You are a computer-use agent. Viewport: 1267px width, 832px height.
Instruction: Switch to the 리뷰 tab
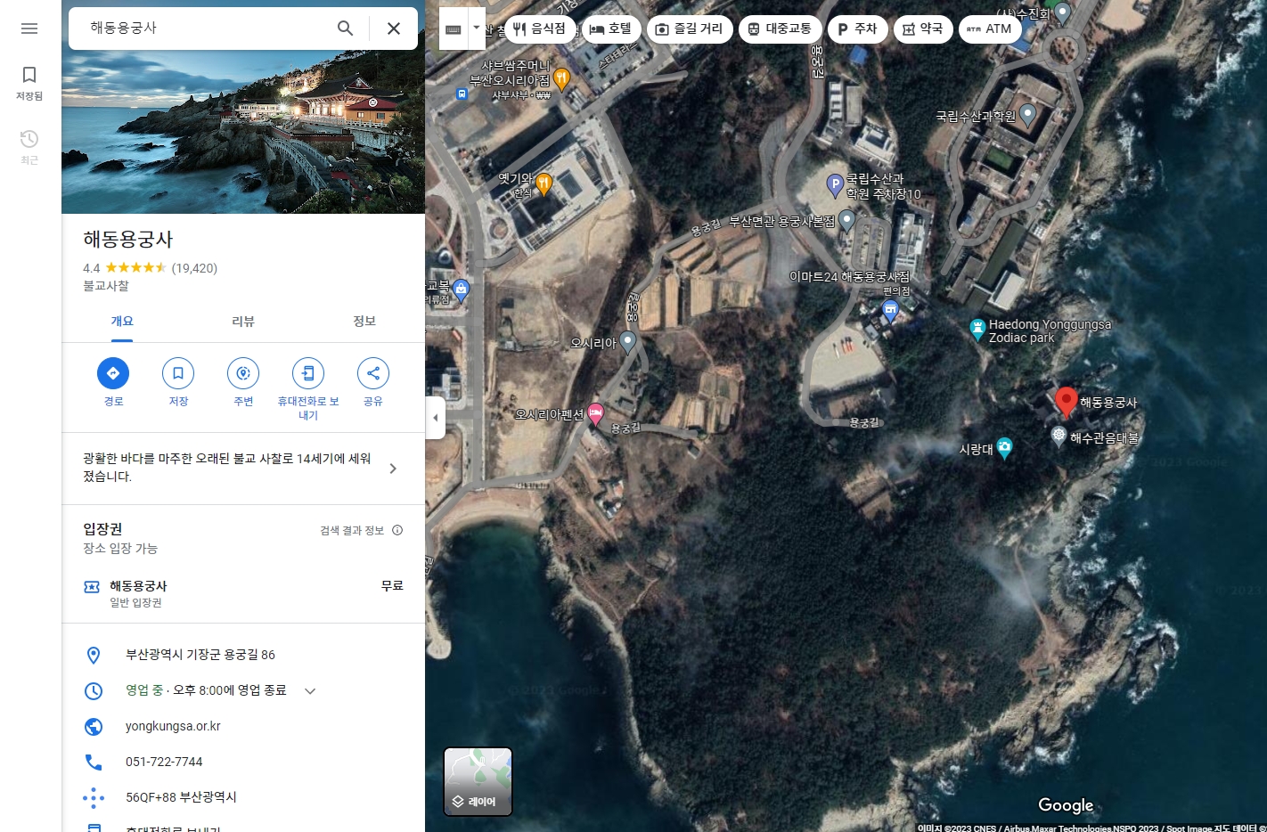pos(243,322)
